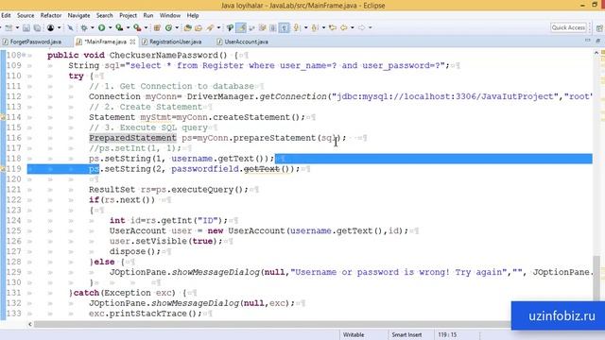Launch Debug with the bug icon
605x340 pixels.
coord(84,27)
